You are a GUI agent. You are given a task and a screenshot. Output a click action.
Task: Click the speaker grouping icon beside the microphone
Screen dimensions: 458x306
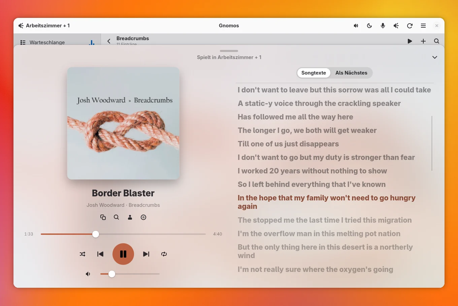pos(396,26)
